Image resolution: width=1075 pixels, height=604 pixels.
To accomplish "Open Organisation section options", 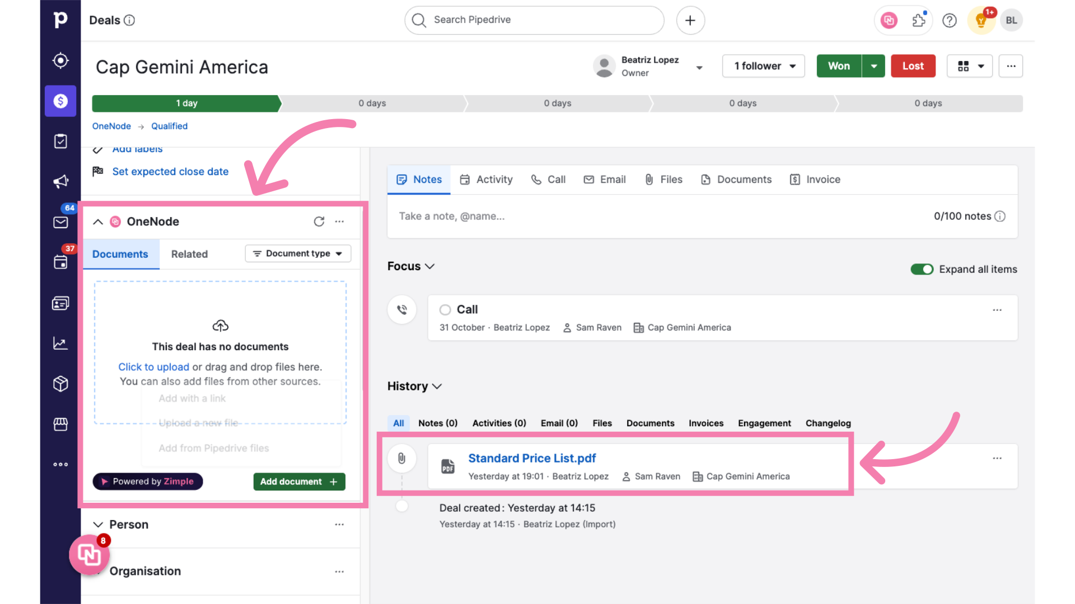I will (x=339, y=572).
